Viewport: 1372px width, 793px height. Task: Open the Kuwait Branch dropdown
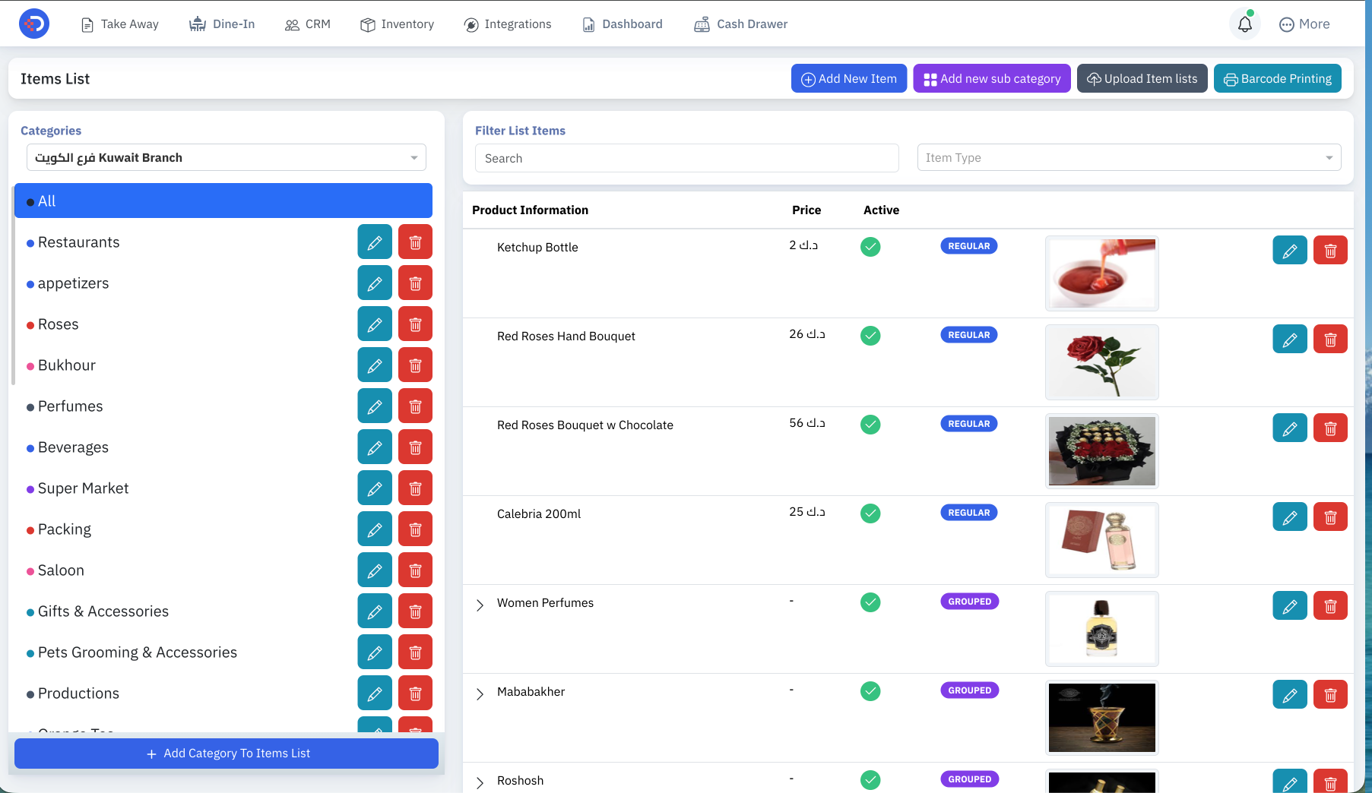point(227,157)
